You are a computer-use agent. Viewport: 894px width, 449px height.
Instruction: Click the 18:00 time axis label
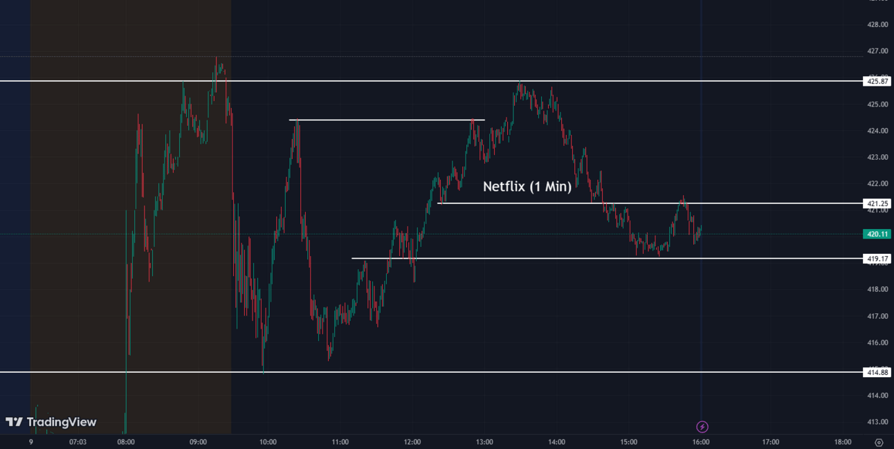[843, 442]
